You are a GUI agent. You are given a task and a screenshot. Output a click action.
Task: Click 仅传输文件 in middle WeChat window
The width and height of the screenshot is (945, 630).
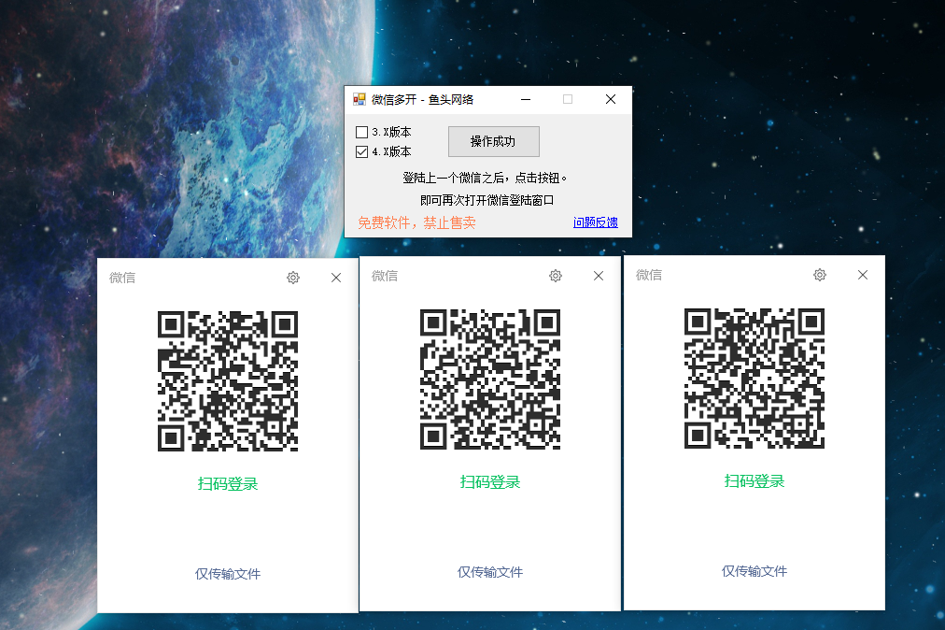490,572
